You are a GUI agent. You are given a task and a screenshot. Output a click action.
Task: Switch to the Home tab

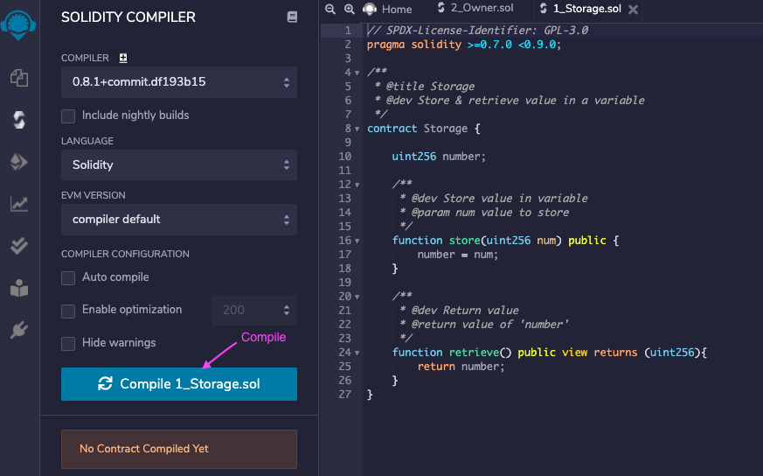coord(388,10)
